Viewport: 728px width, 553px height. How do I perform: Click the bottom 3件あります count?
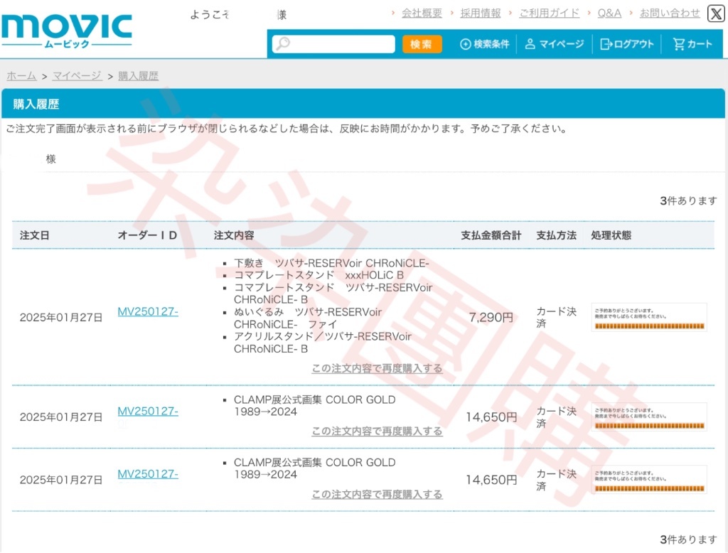(x=688, y=539)
